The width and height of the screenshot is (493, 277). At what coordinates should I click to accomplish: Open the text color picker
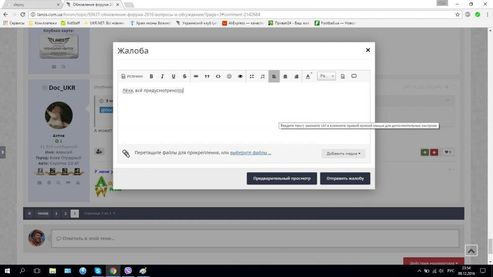coord(309,76)
